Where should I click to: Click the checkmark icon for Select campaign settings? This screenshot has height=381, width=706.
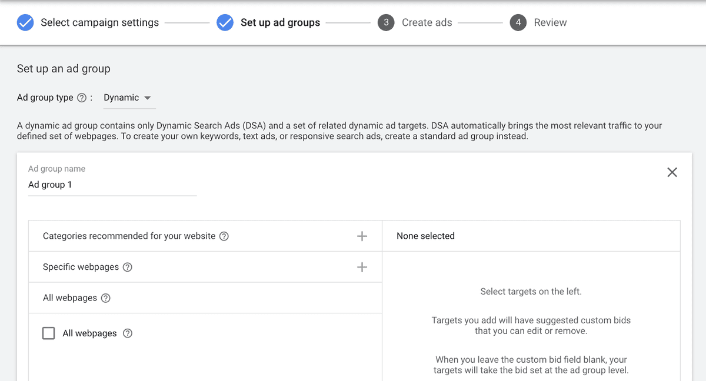25,23
